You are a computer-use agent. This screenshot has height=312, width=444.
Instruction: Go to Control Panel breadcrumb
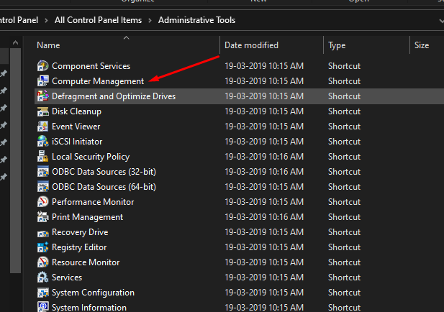(19, 20)
